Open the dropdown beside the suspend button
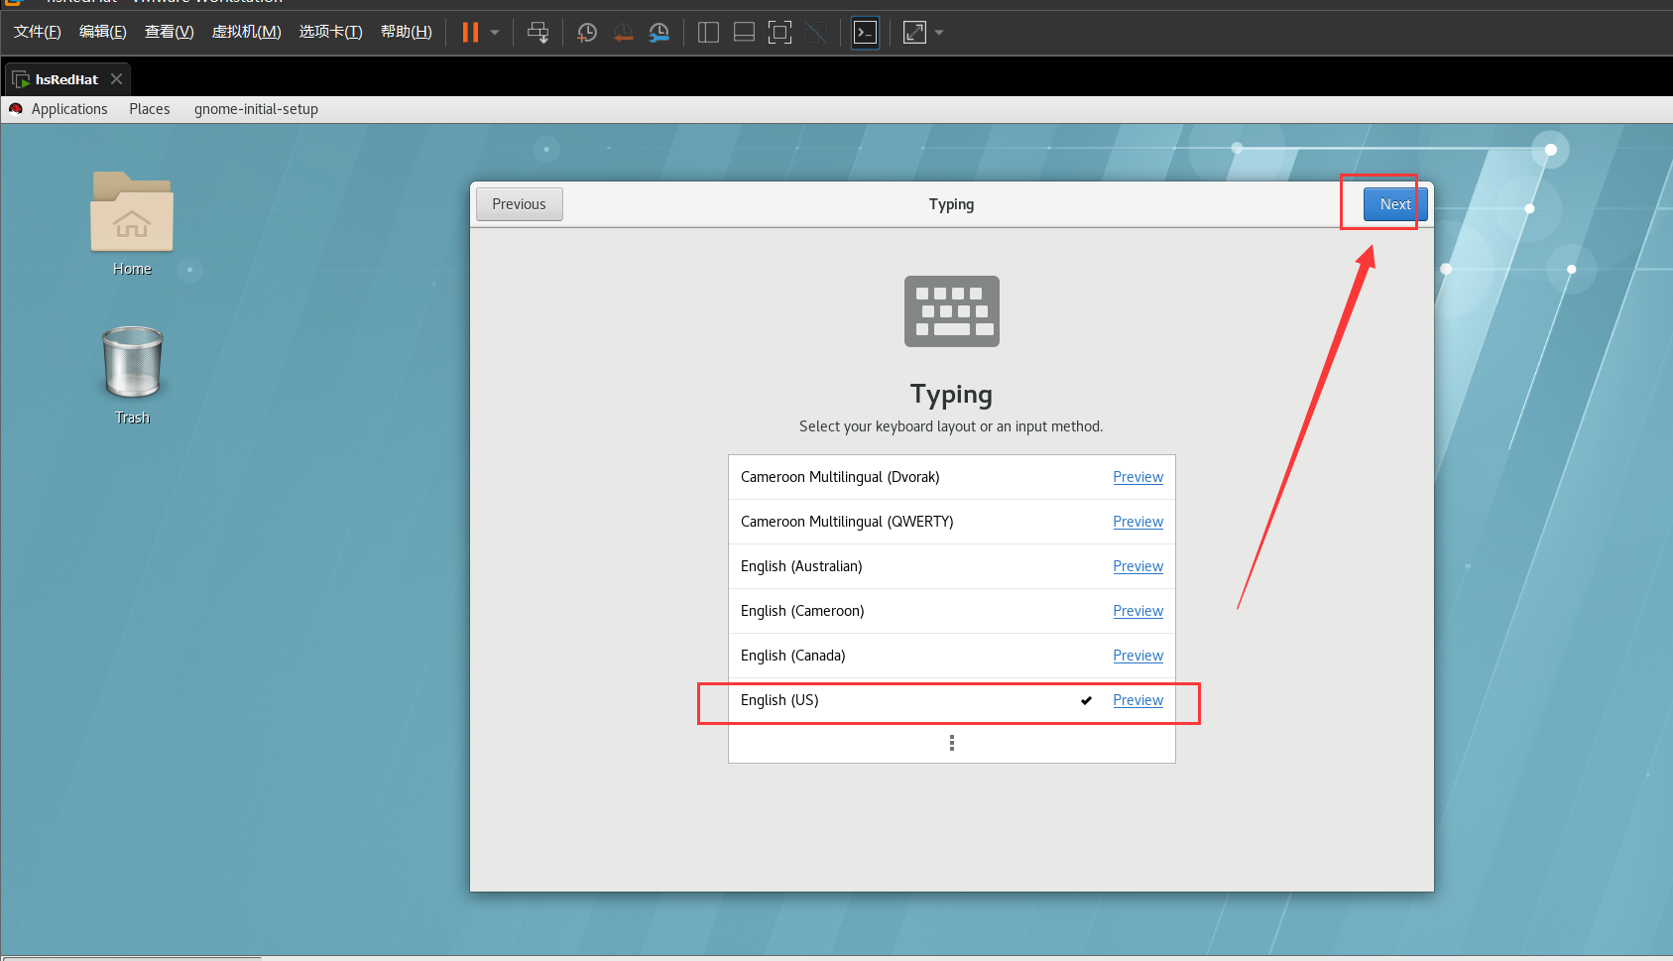This screenshot has height=961, width=1673. (x=493, y=32)
